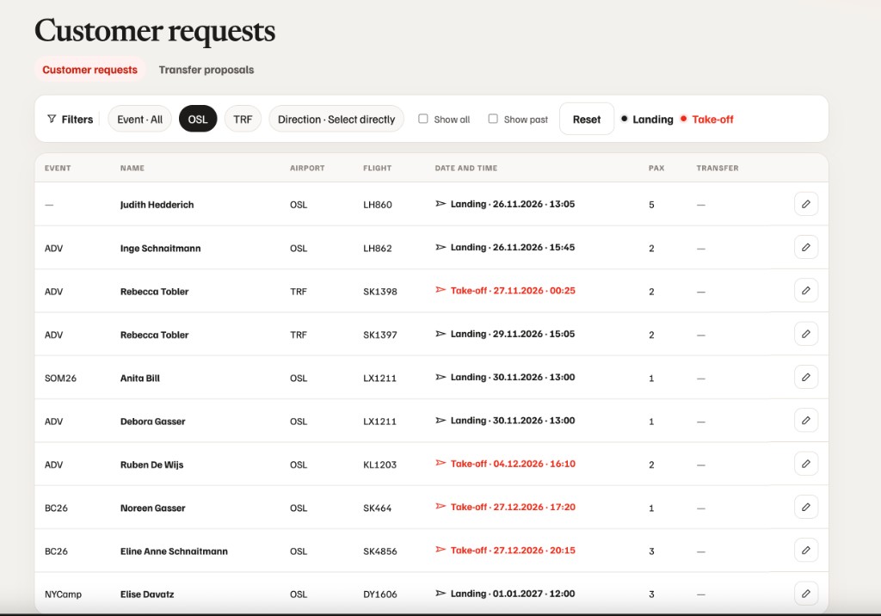Click Landing legend label
Screen dimensions: 881x616
652,119
